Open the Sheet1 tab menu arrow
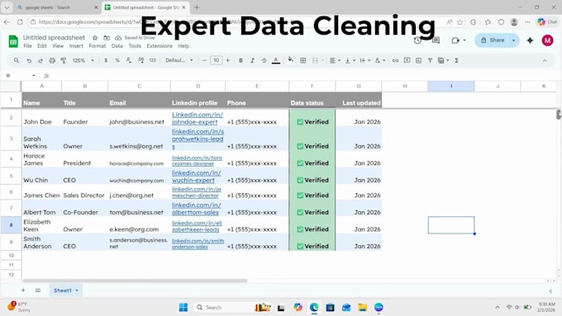562x316 pixels. (77, 290)
